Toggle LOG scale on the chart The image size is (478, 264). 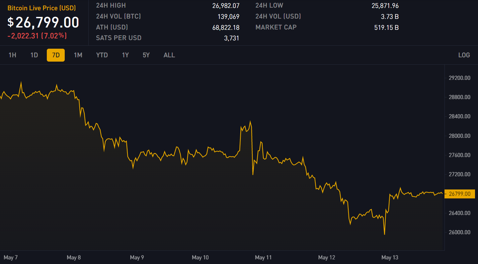[x=464, y=55]
